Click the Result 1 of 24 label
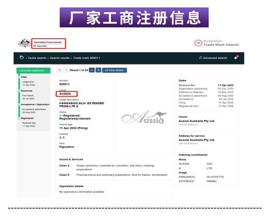Image resolution: width=268 pixels, height=217 pixels. coord(79,70)
